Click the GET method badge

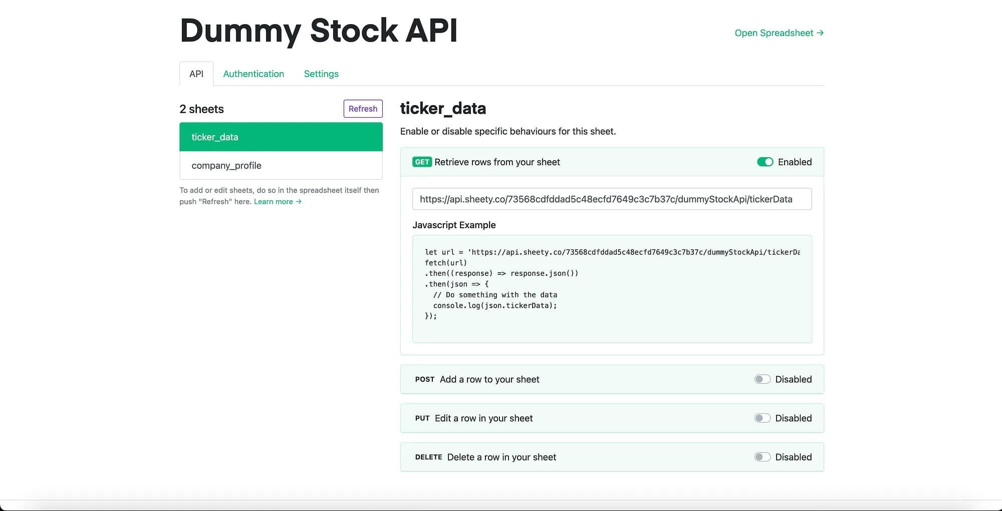422,162
